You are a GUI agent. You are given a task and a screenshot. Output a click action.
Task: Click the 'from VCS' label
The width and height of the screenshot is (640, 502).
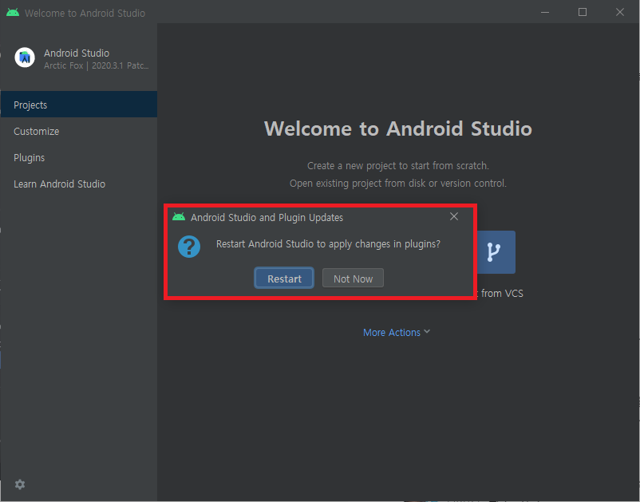point(502,293)
